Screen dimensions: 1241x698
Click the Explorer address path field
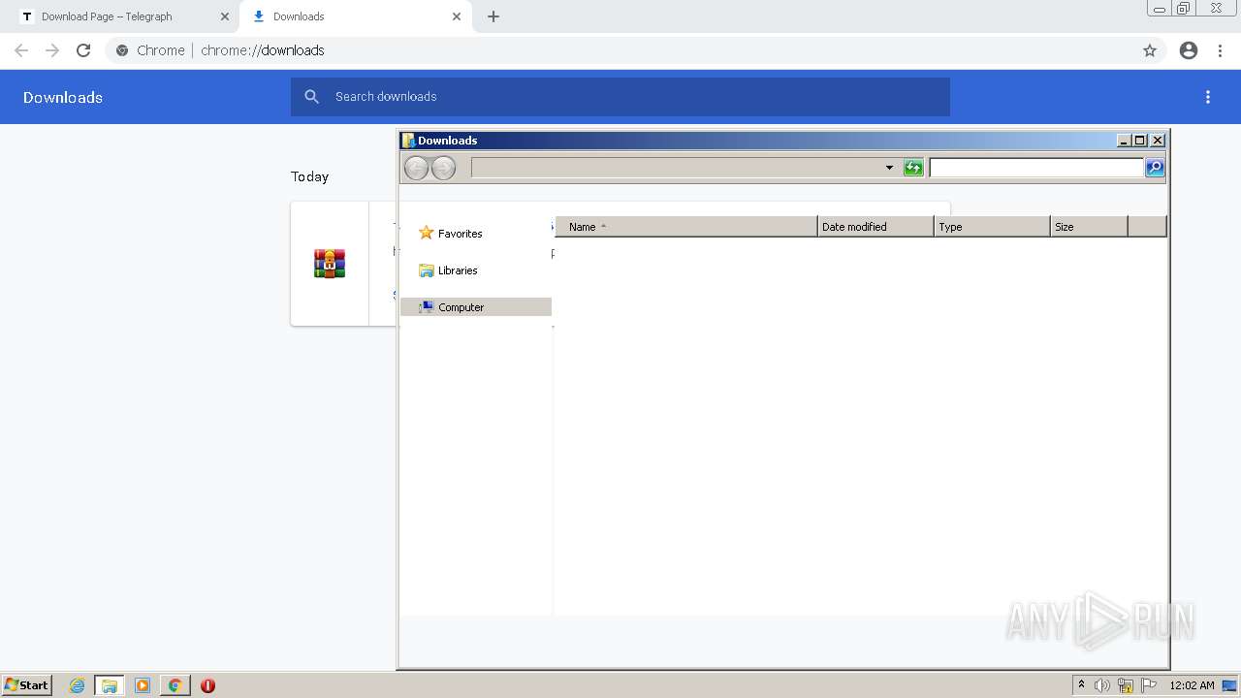coord(677,168)
